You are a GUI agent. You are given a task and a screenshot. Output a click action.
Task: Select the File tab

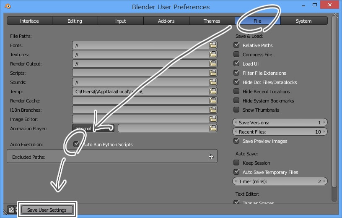click(x=257, y=21)
